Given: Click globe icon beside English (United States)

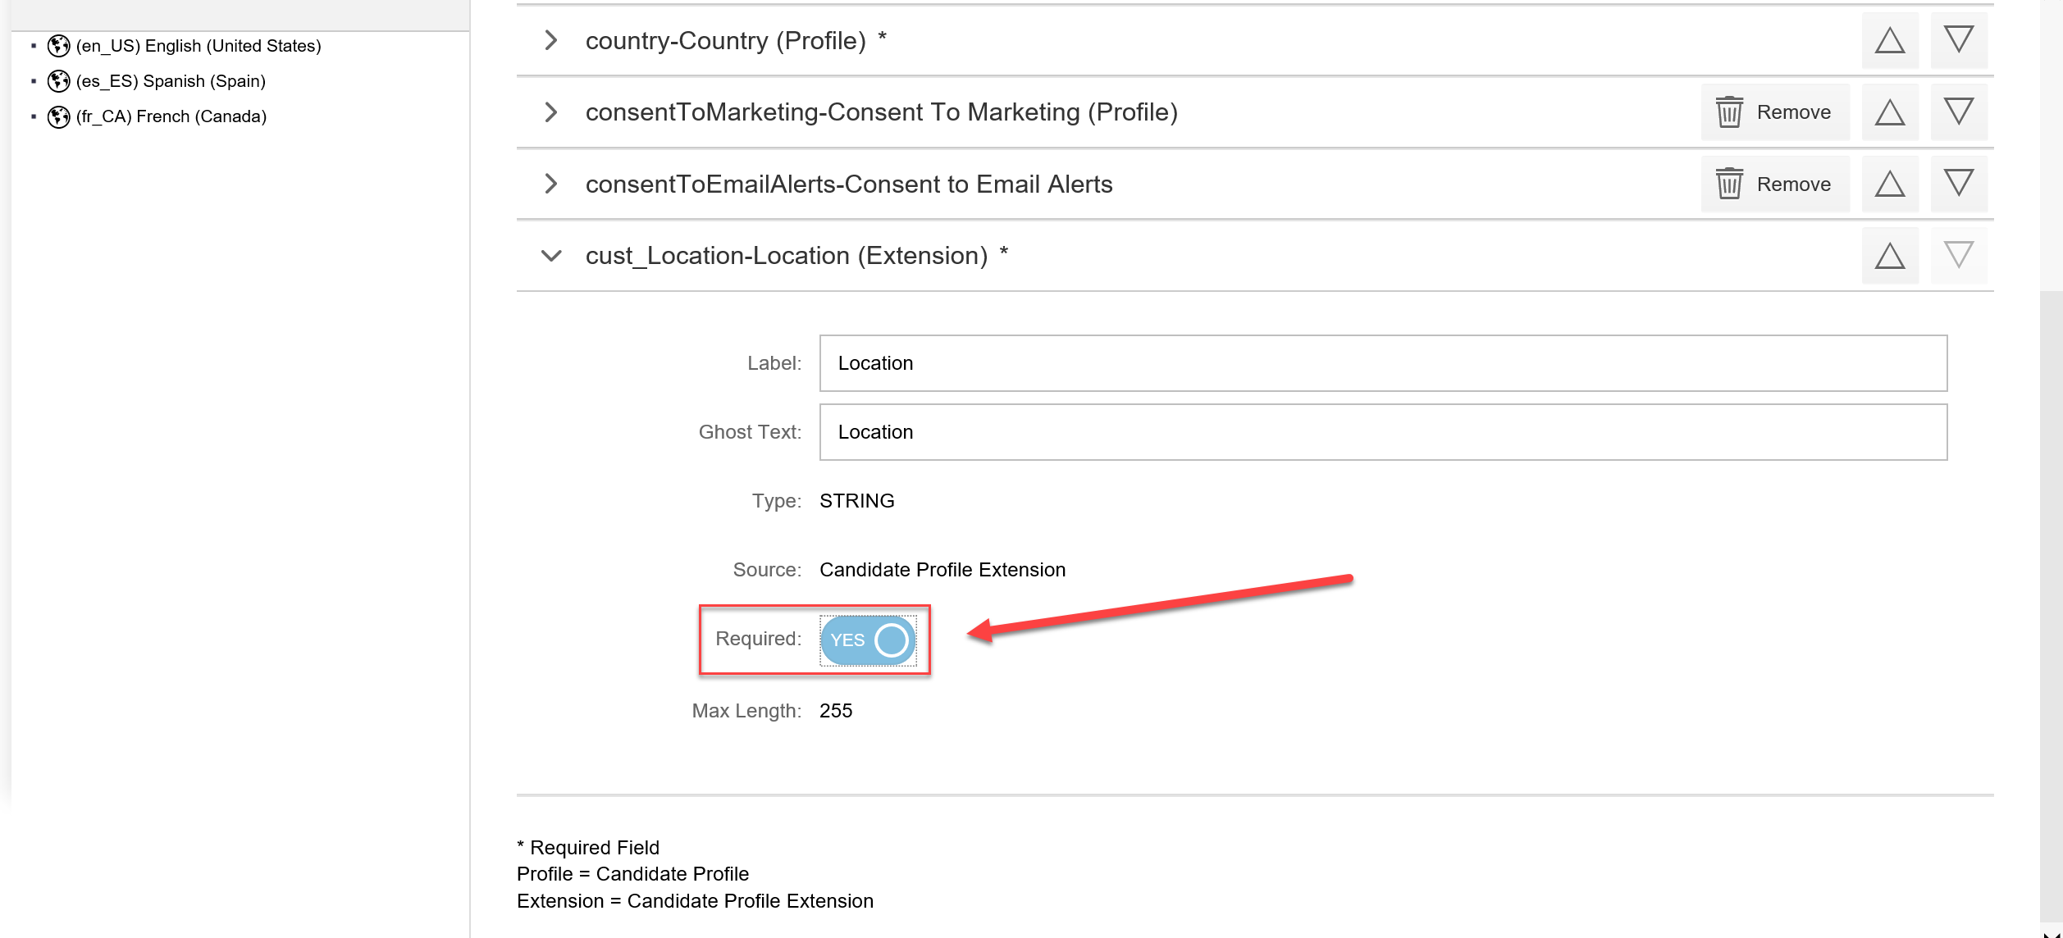Looking at the screenshot, I should [x=58, y=46].
